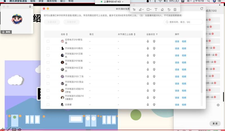The width and height of the screenshot is (225, 131).
Task: Click 视频 link for 汽车制造2103 陈业鹏
Action: point(184,83)
